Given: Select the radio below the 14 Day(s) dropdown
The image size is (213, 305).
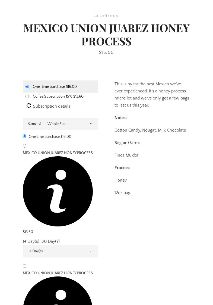Looking at the screenshot, I should (x=24, y=266).
